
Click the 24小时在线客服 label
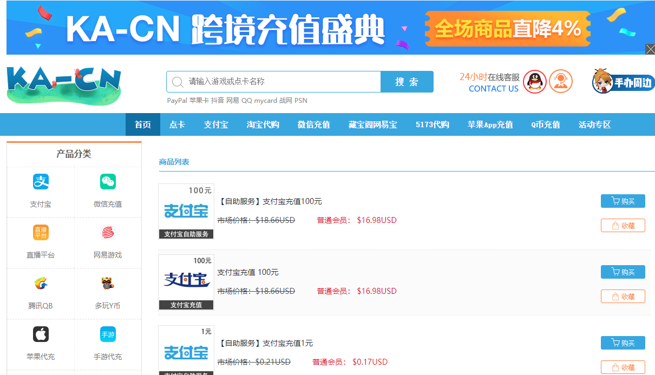[x=489, y=77]
